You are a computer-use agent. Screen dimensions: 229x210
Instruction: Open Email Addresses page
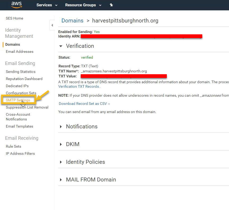(x=20, y=52)
